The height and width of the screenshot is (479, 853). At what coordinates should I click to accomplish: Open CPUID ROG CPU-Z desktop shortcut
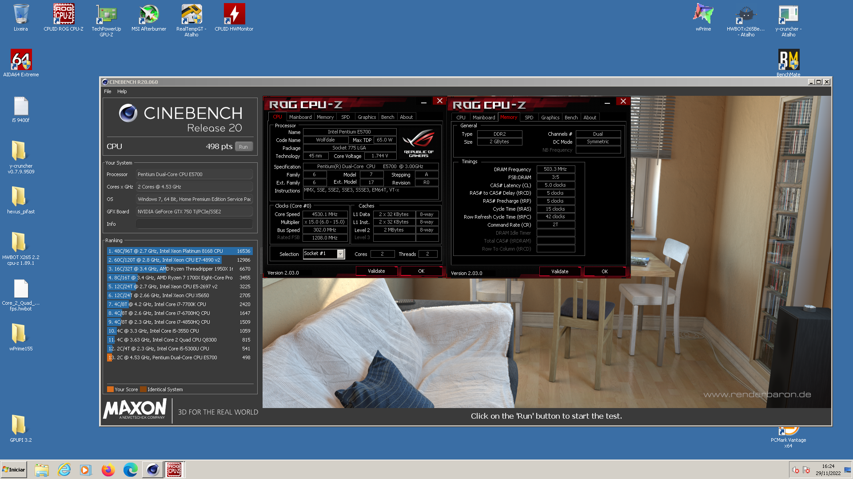64,18
